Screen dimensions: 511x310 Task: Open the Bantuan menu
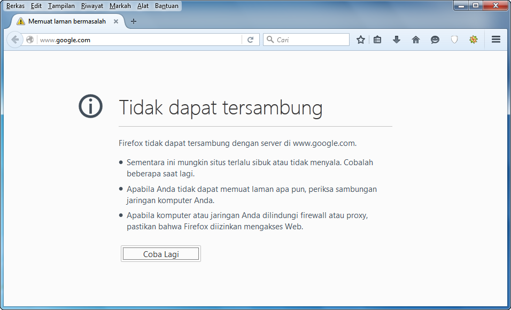(x=167, y=6)
